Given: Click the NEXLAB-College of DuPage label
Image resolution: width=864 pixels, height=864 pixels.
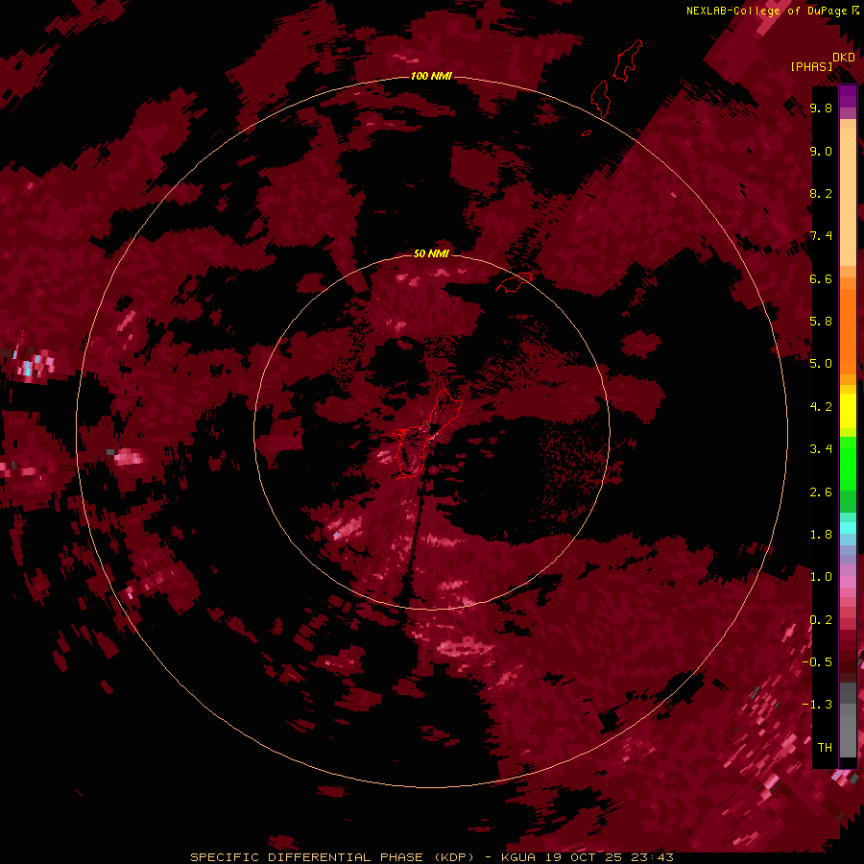Looking at the screenshot, I should pos(767,11).
